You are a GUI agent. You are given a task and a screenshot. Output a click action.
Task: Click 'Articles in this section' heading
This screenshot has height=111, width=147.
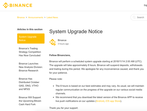pos(30,29)
